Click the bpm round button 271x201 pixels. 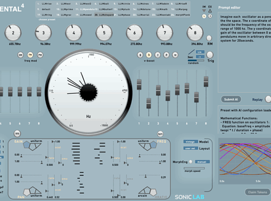click(x=160, y=134)
